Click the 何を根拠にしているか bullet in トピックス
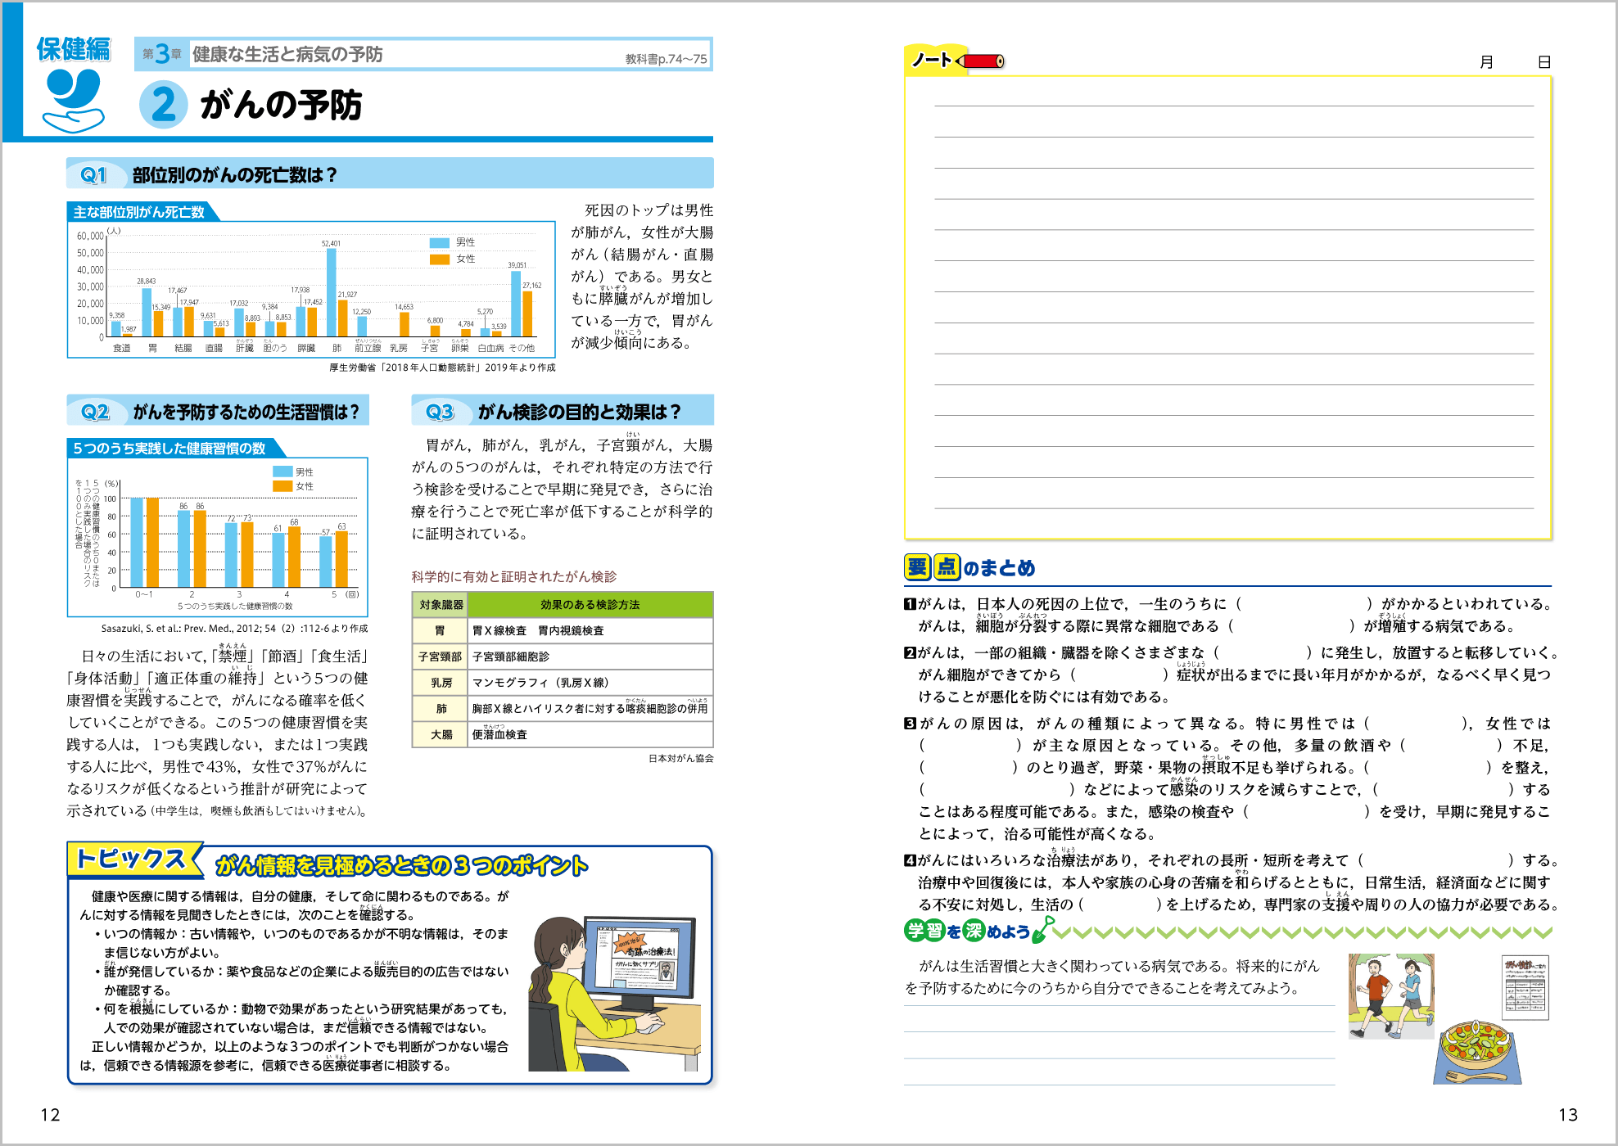This screenshot has width=1618, height=1146. coord(302,1018)
